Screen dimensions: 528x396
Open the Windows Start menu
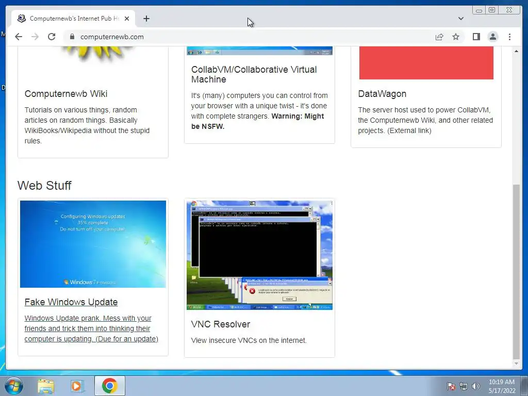(14, 386)
